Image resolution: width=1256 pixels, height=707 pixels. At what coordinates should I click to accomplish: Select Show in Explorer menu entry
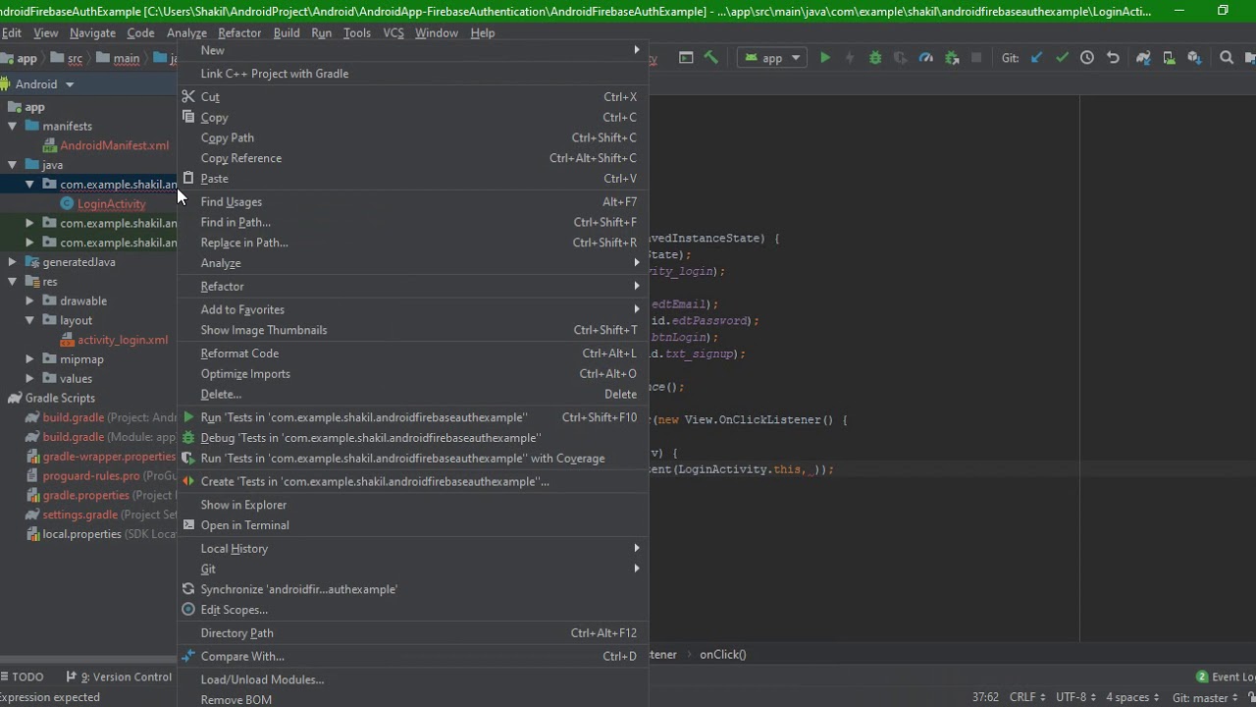pos(412,505)
